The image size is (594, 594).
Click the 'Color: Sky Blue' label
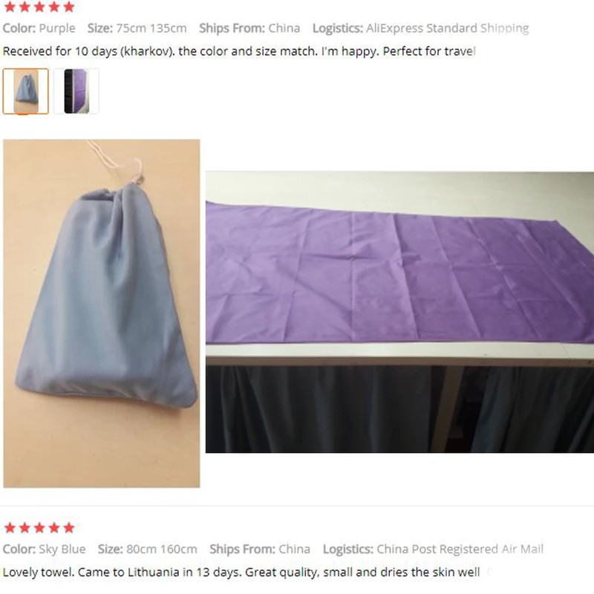pyautogui.click(x=44, y=549)
